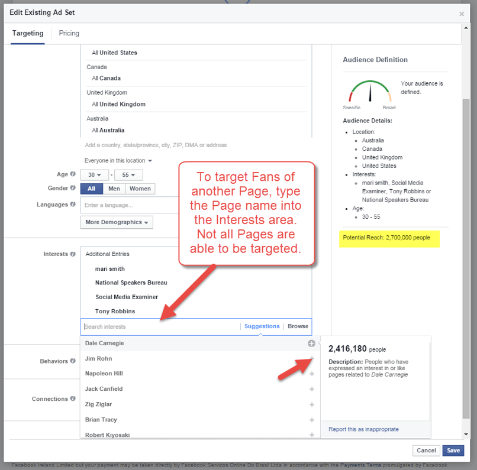Click Report this as inappropriate link
The image size is (477, 470).
pyautogui.click(x=363, y=429)
